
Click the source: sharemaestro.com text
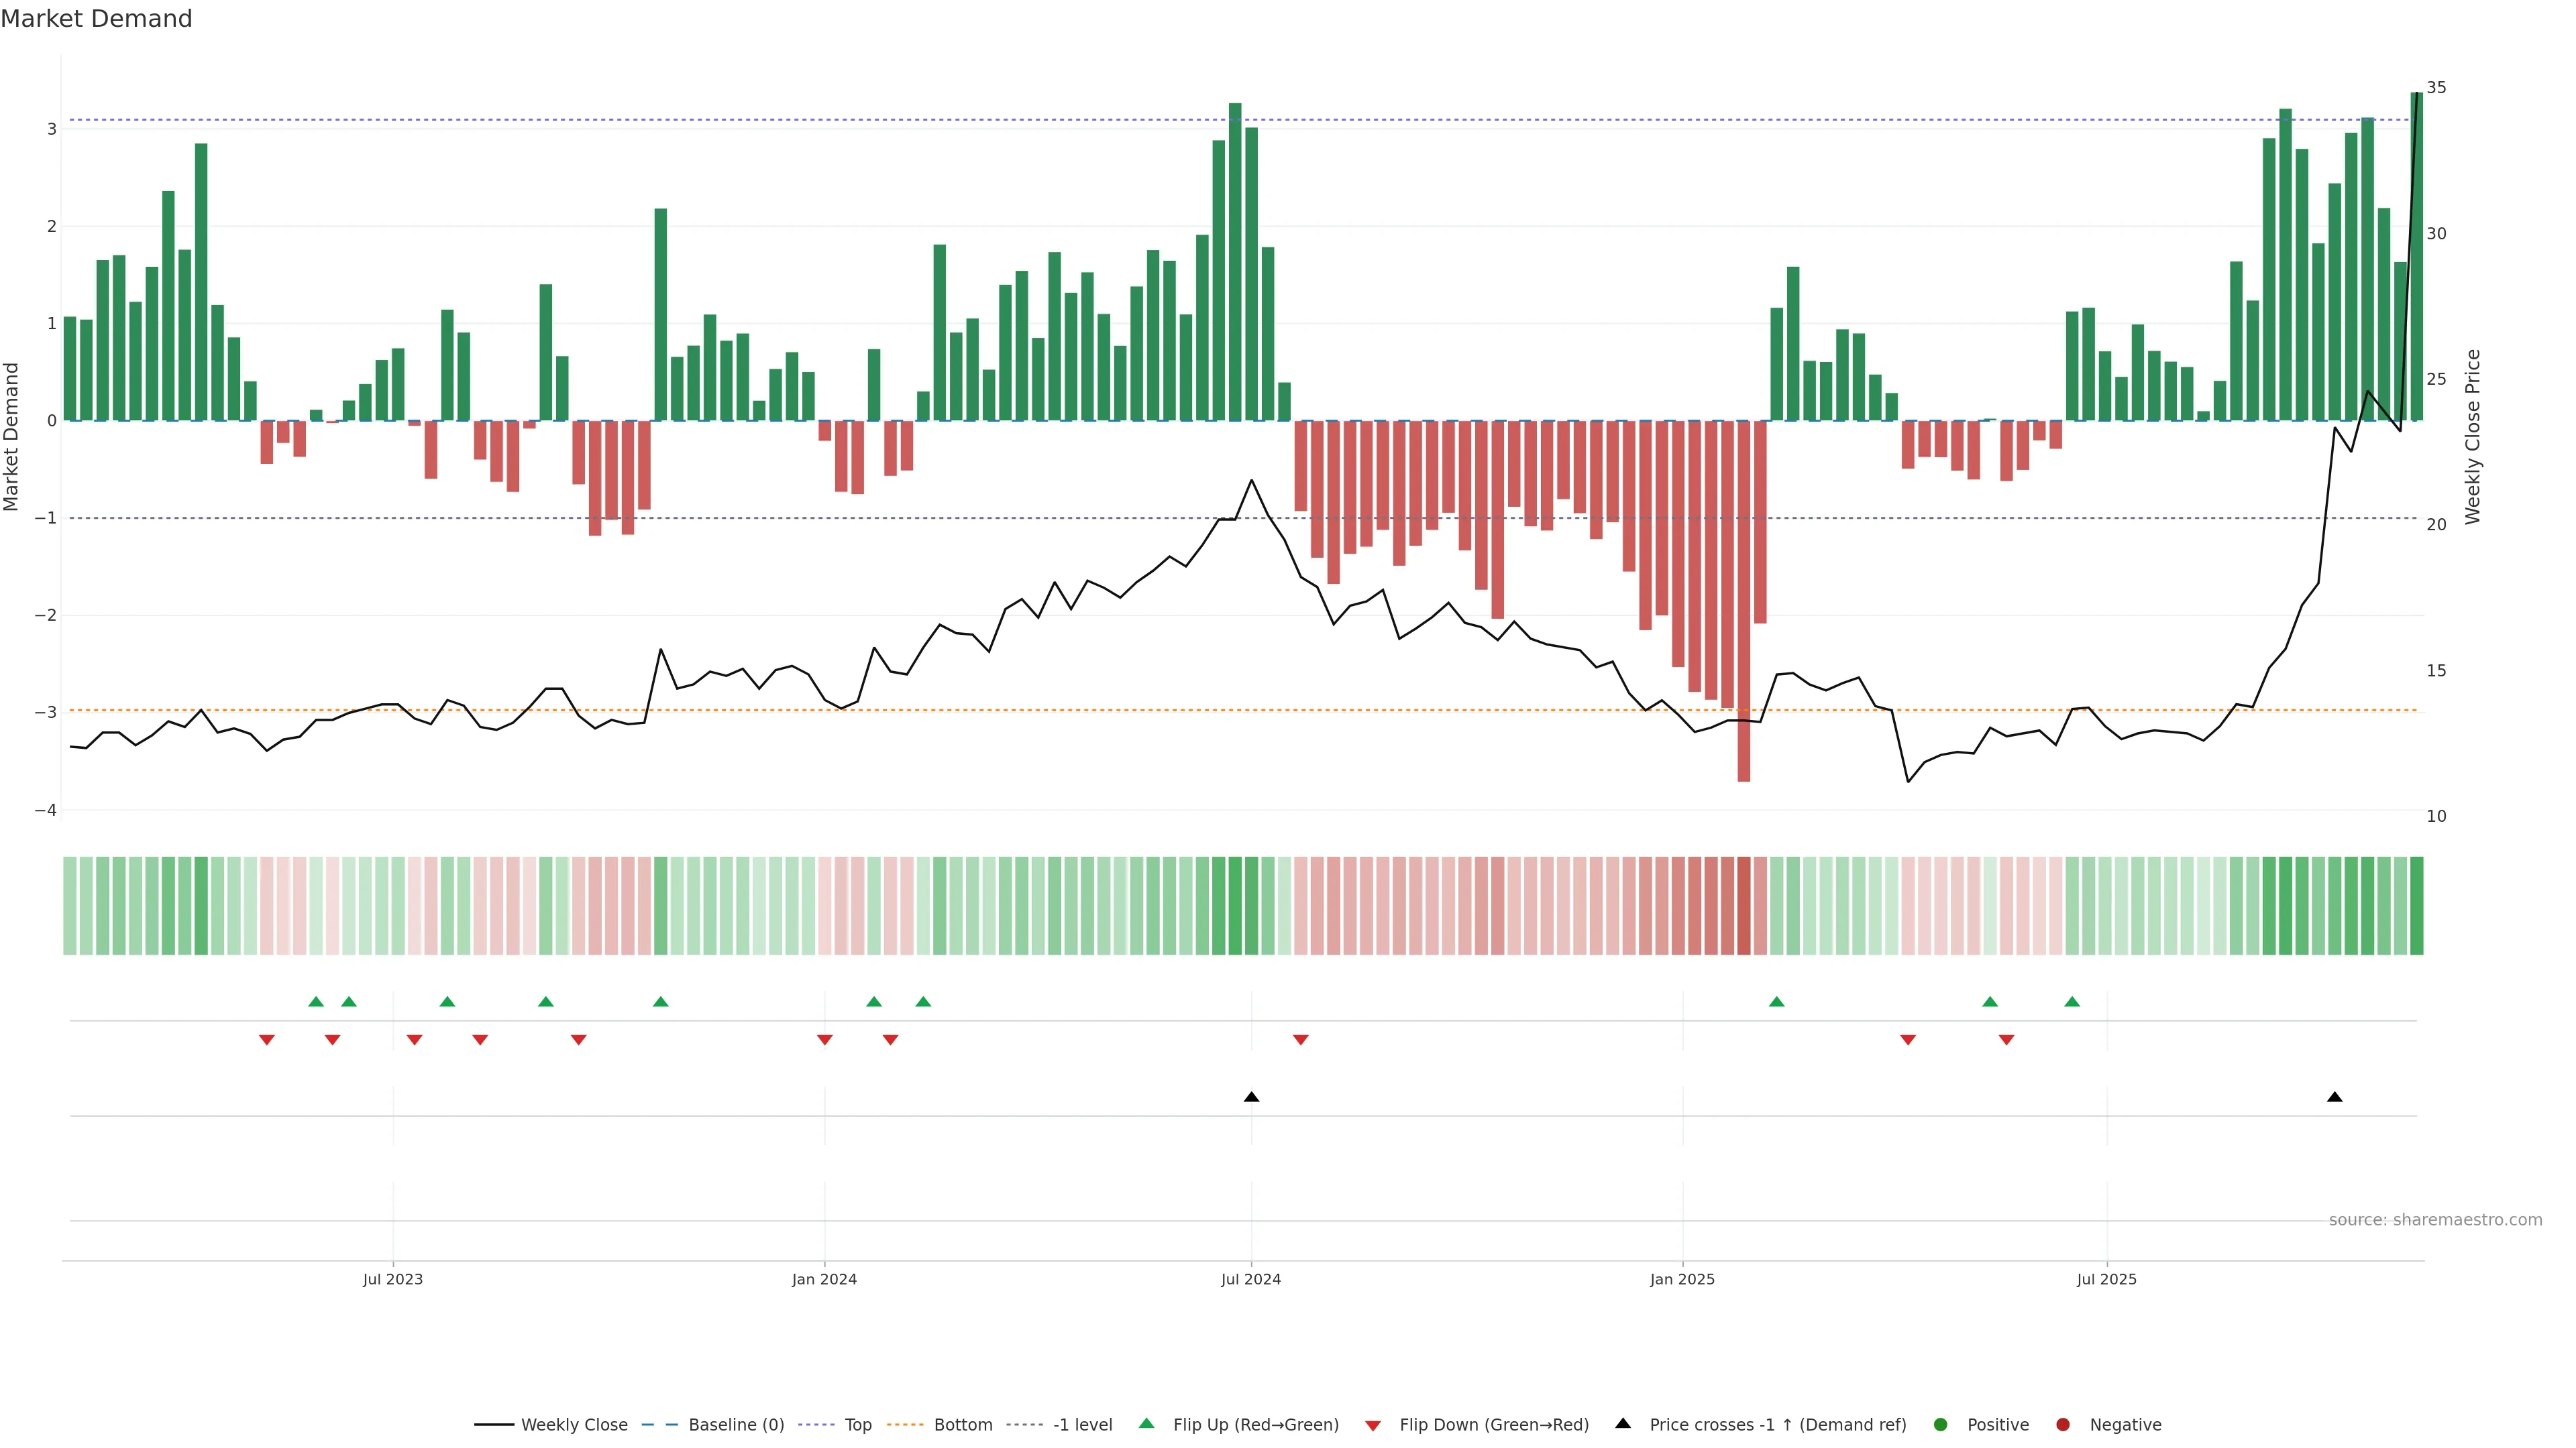tap(2435, 1220)
